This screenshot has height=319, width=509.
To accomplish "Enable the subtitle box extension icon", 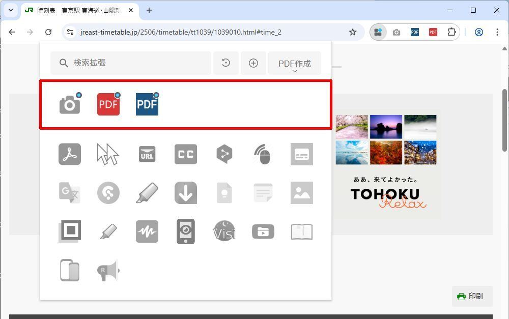I will (302, 154).
